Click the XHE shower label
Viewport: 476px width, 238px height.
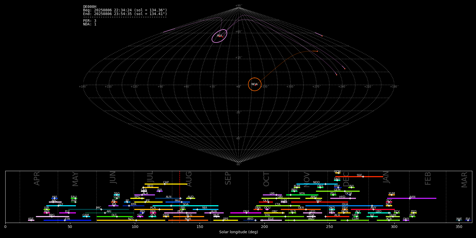(459, 219)
